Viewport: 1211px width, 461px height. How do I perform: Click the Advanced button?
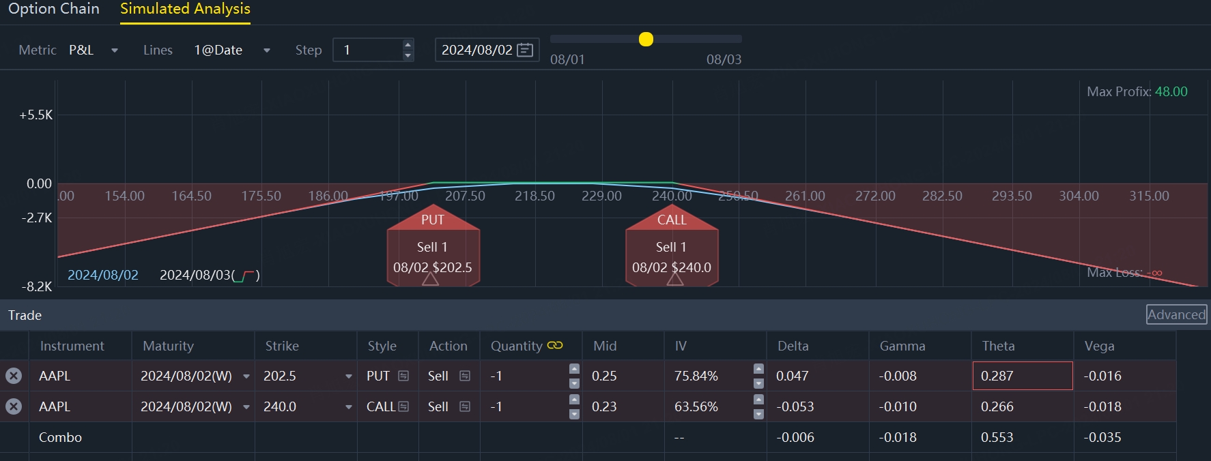(1176, 314)
